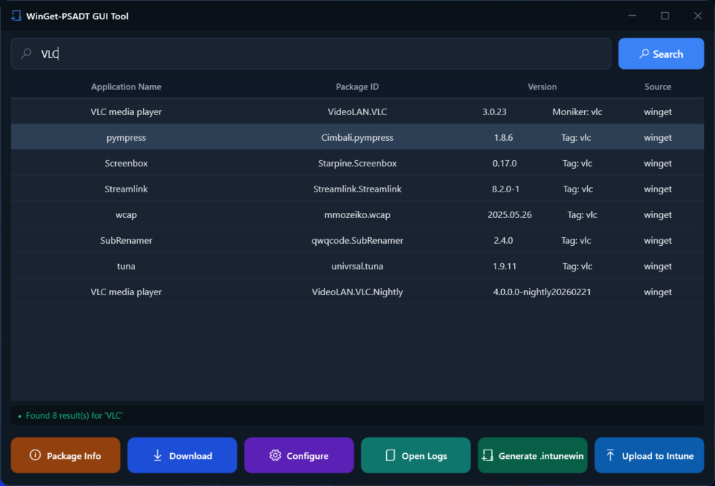This screenshot has width=715, height=486.
Task: Click the Search button
Action: [x=661, y=54]
